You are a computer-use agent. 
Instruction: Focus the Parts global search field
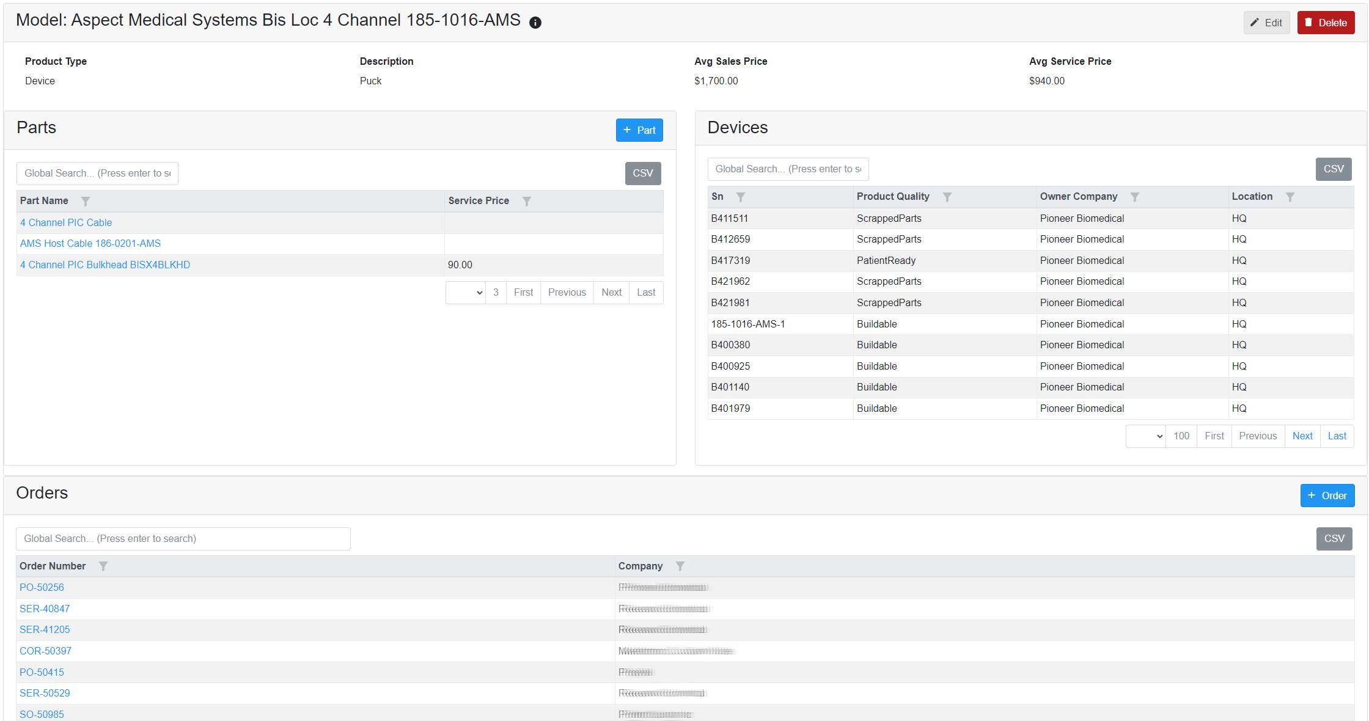[x=97, y=174]
